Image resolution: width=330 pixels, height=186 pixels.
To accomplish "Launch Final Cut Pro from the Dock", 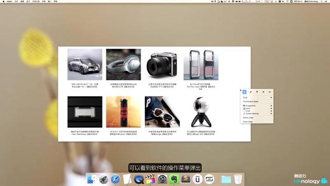I will (151, 179).
